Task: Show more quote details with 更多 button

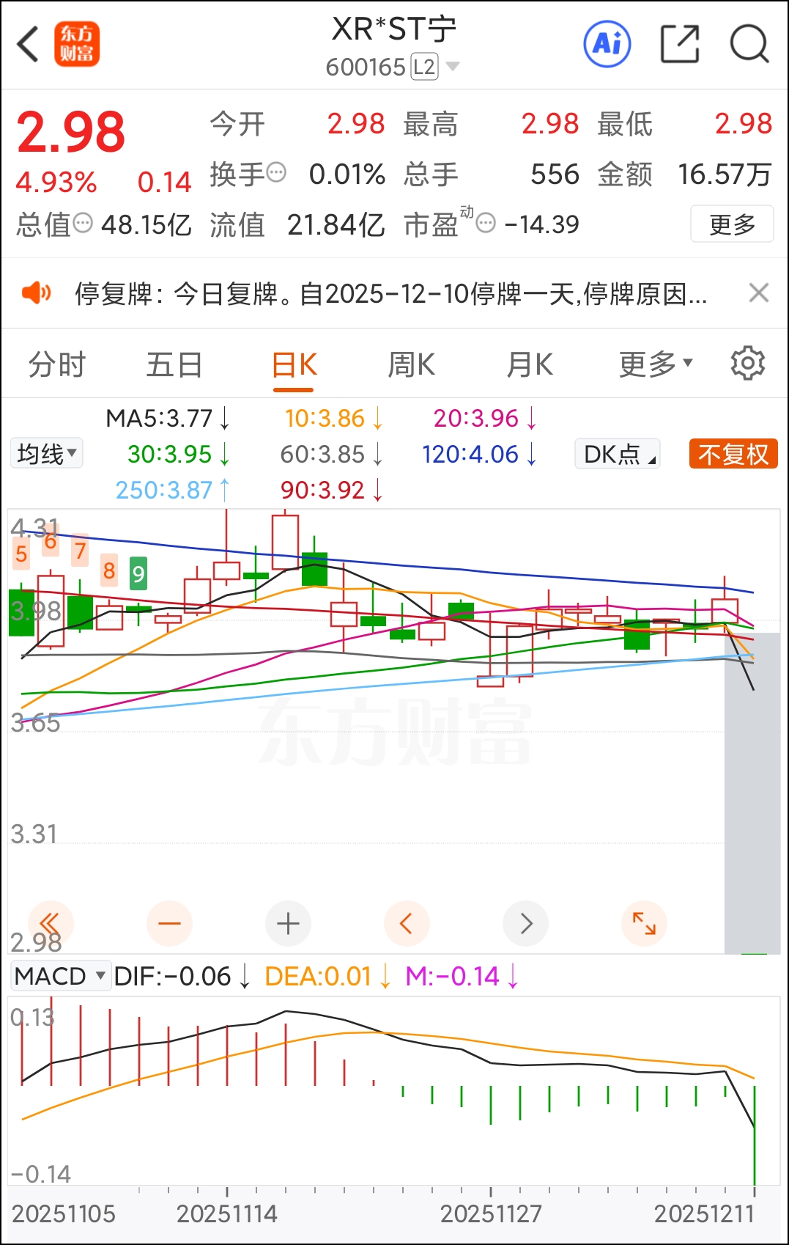Action: point(732,224)
